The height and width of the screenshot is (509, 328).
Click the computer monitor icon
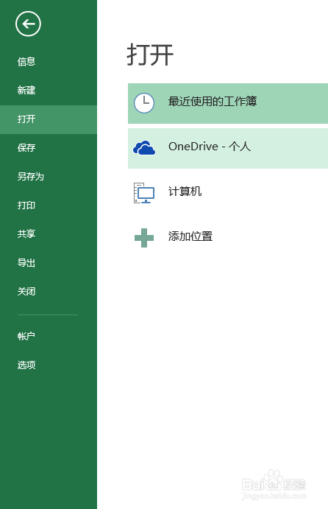pos(144,193)
